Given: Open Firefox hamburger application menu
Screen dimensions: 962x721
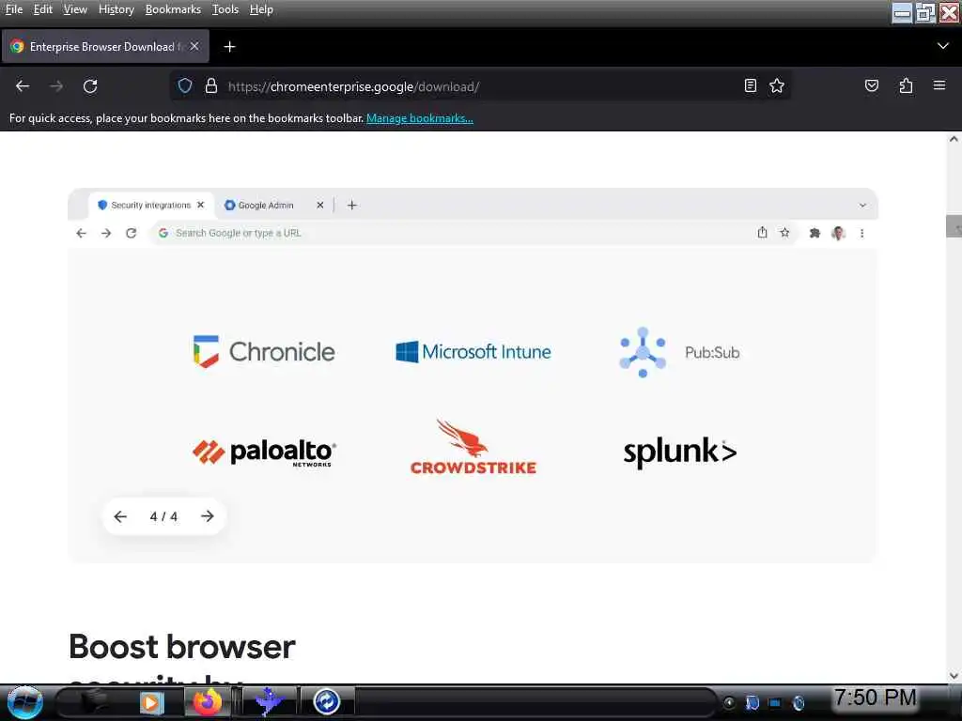Looking at the screenshot, I should [x=939, y=85].
